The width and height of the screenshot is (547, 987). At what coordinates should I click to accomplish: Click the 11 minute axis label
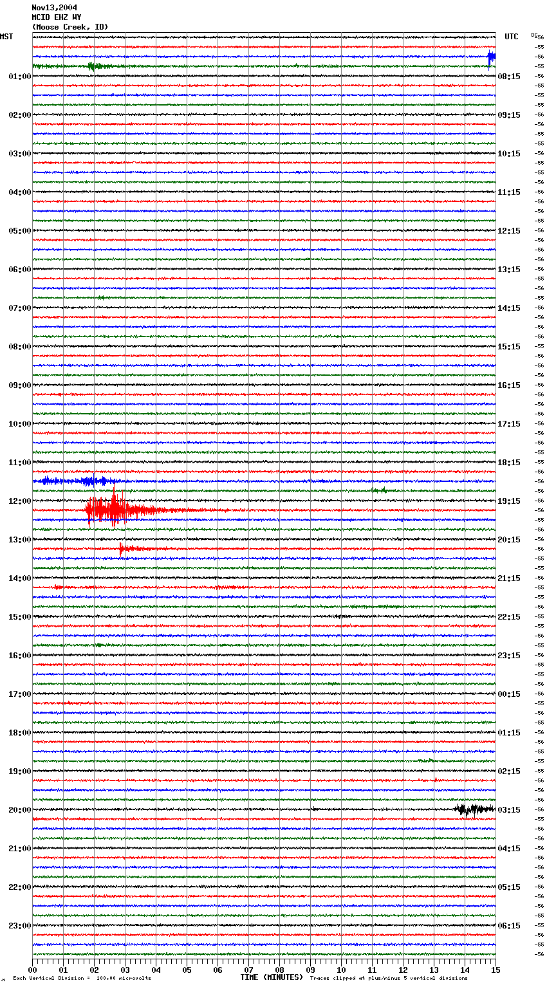click(x=372, y=970)
